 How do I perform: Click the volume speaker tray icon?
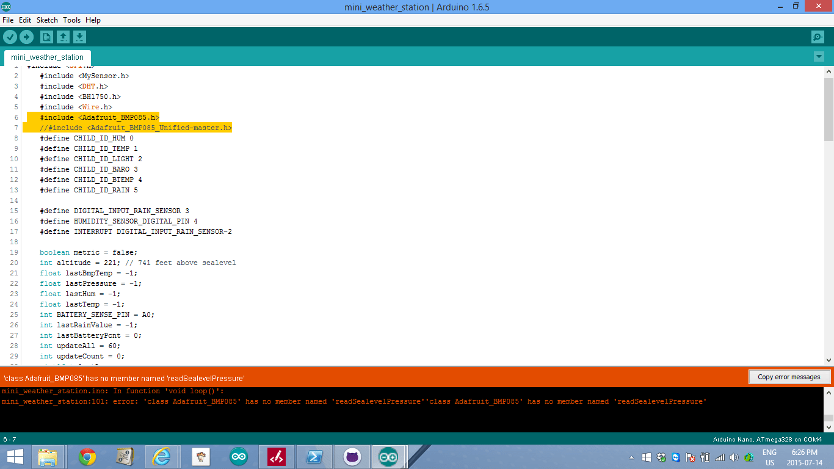[x=734, y=457]
